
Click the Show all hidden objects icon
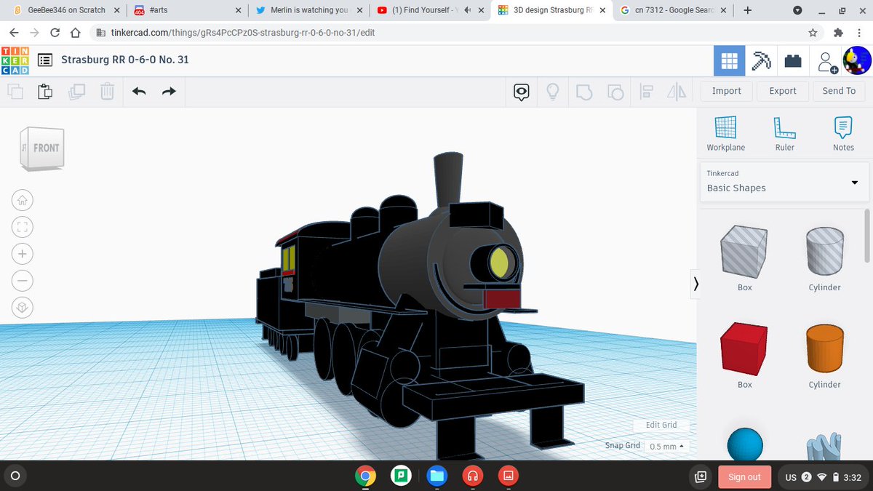click(x=520, y=91)
